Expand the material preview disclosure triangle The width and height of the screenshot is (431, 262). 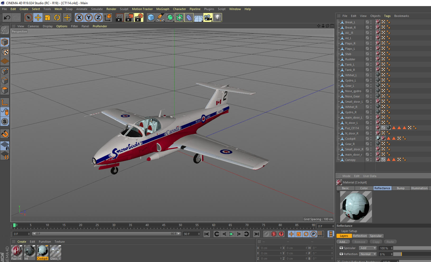(338, 192)
